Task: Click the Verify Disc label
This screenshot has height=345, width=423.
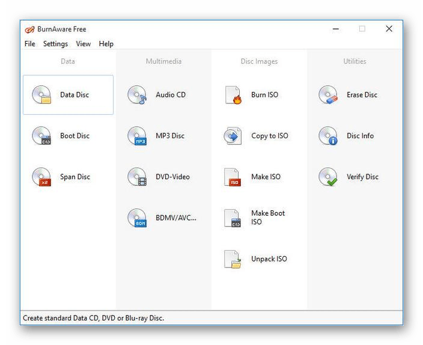Action: pos(362,177)
